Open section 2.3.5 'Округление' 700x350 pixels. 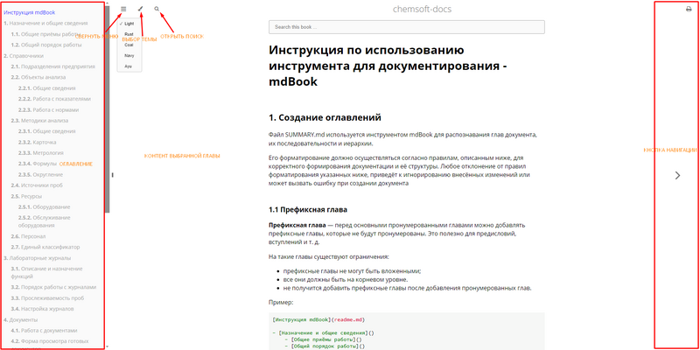click(x=40, y=174)
